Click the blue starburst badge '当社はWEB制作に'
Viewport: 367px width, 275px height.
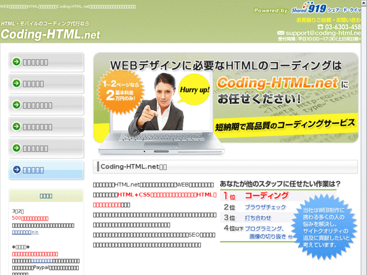point(325,227)
